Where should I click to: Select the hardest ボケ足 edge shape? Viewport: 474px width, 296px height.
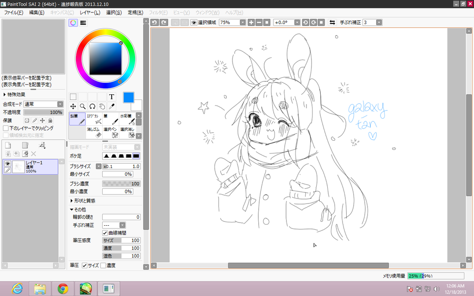point(136,156)
